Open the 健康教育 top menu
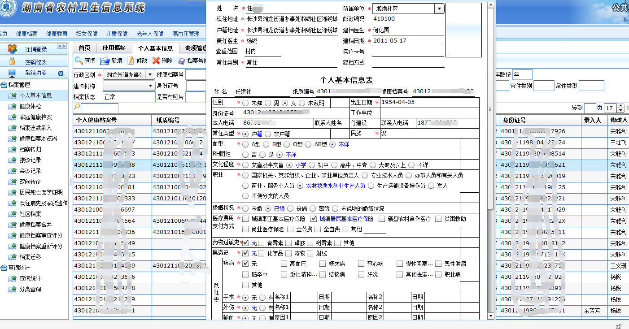Screen dimensions: 629x329 tap(57, 34)
